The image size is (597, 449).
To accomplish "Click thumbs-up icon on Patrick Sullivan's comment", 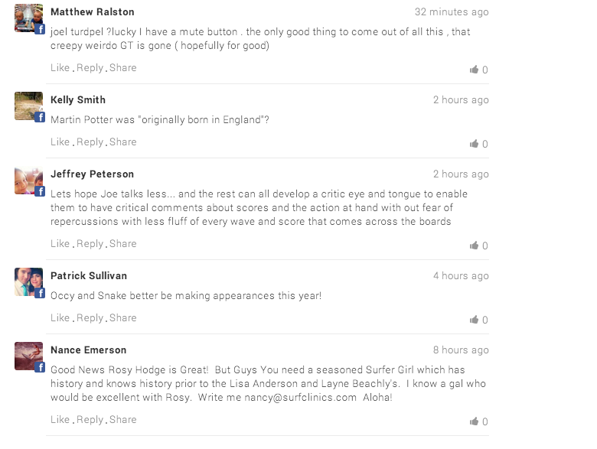I will coord(474,320).
